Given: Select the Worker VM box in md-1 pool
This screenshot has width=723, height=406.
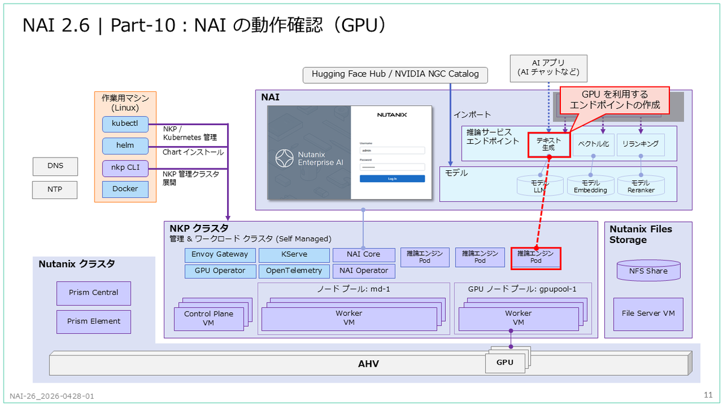Looking at the screenshot, I should point(349,318).
